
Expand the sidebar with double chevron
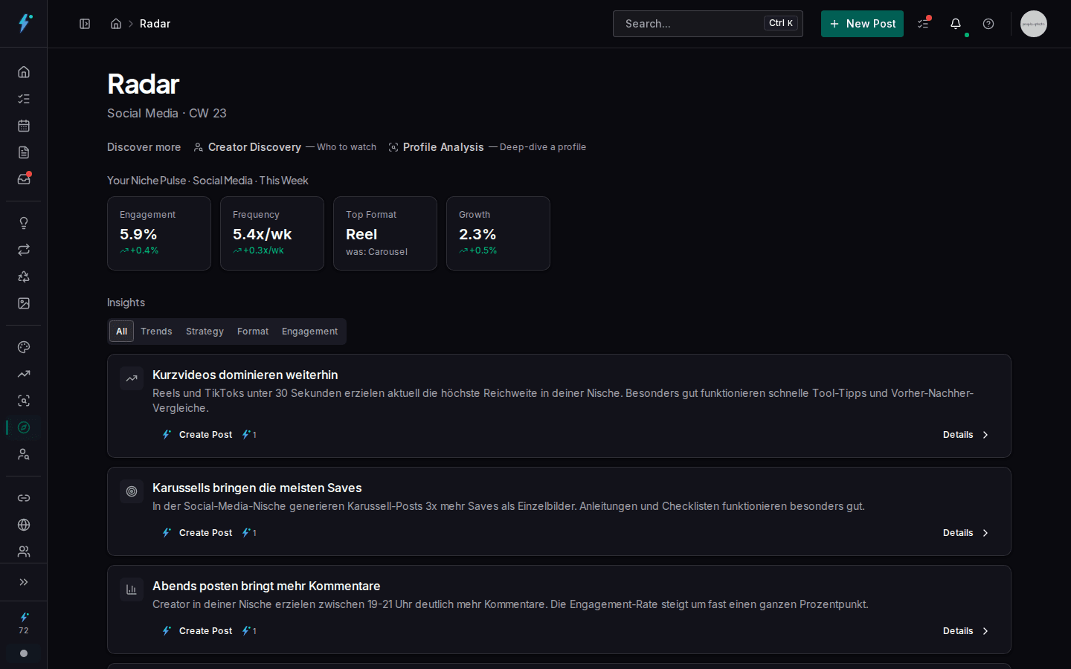pyautogui.click(x=24, y=582)
